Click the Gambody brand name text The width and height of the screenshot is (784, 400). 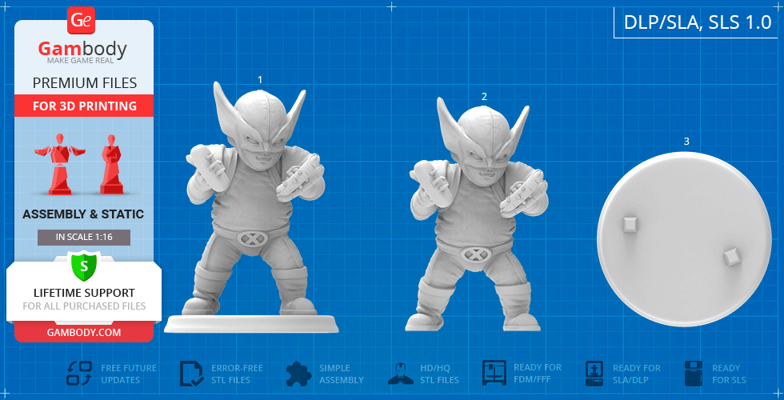(x=82, y=49)
